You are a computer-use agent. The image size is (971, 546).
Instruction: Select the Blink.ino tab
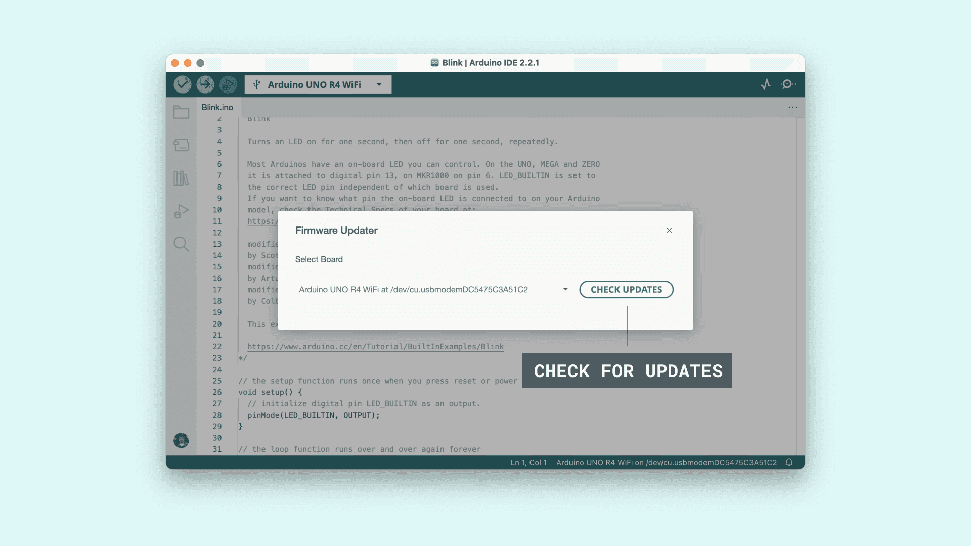(x=217, y=107)
